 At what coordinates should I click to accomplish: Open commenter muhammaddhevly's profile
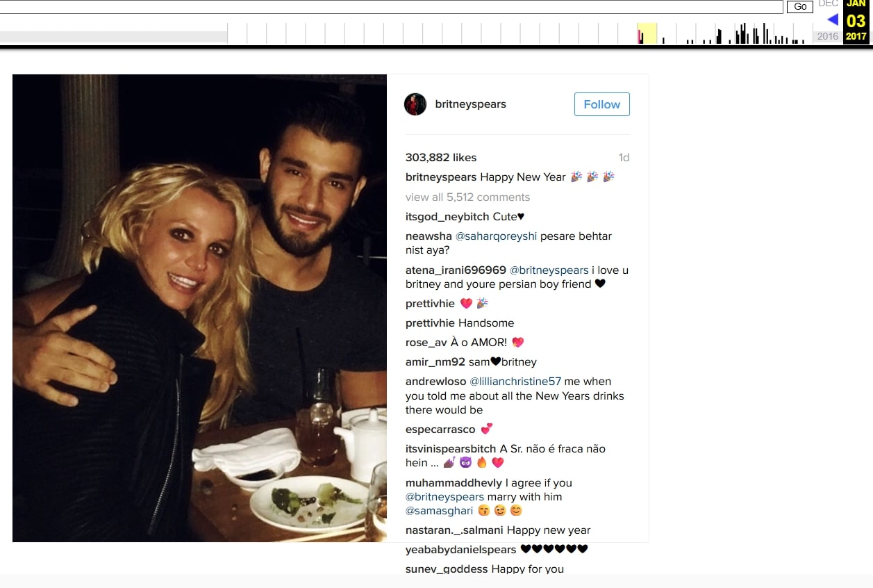[x=454, y=482]
